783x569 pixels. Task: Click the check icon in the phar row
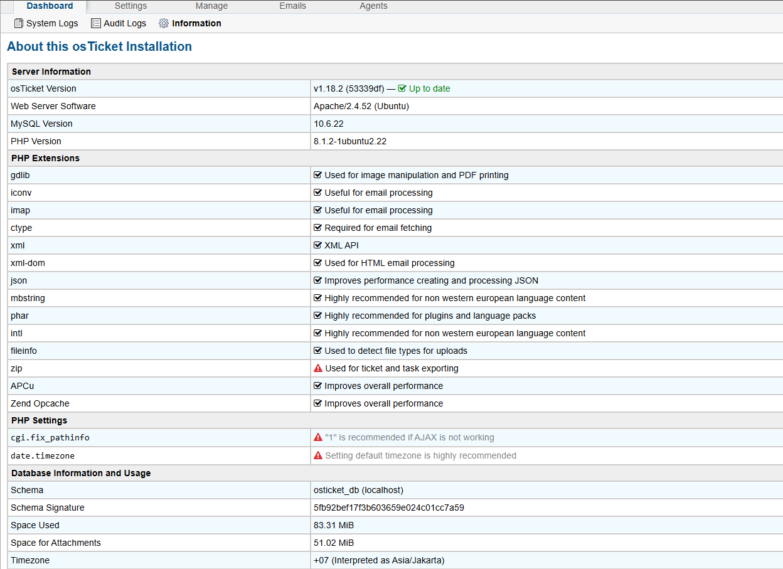[x=317, y=316]
